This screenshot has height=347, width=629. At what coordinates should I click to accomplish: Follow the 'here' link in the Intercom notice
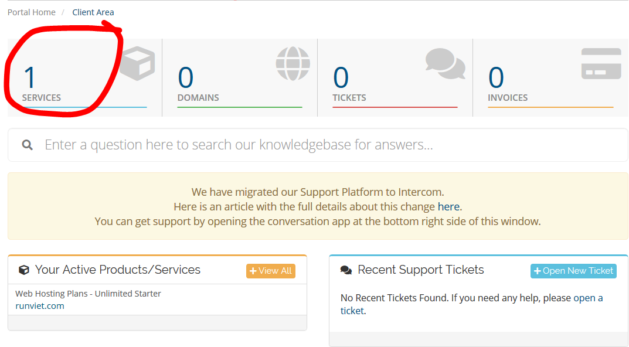[x=448, y=207]
